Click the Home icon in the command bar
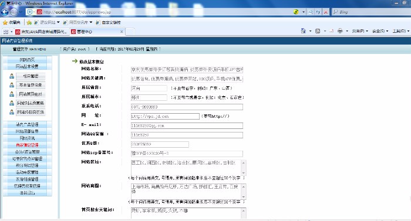Screen dimensions: 411x221 tap(304, 31)
